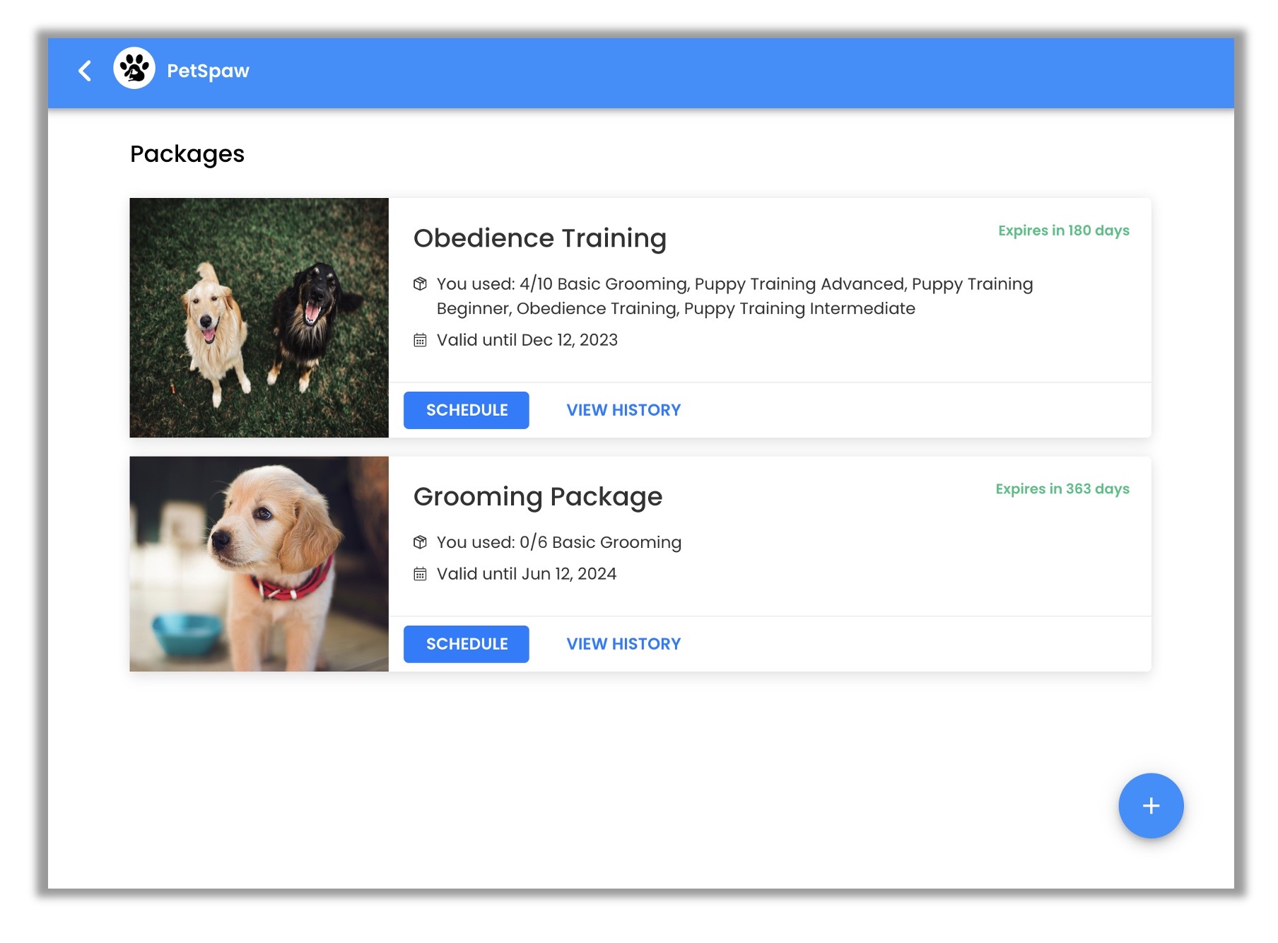Screen dimensions: 1278x943
Task: View history for Grooming Package
Action: click(x=623, y=644)
